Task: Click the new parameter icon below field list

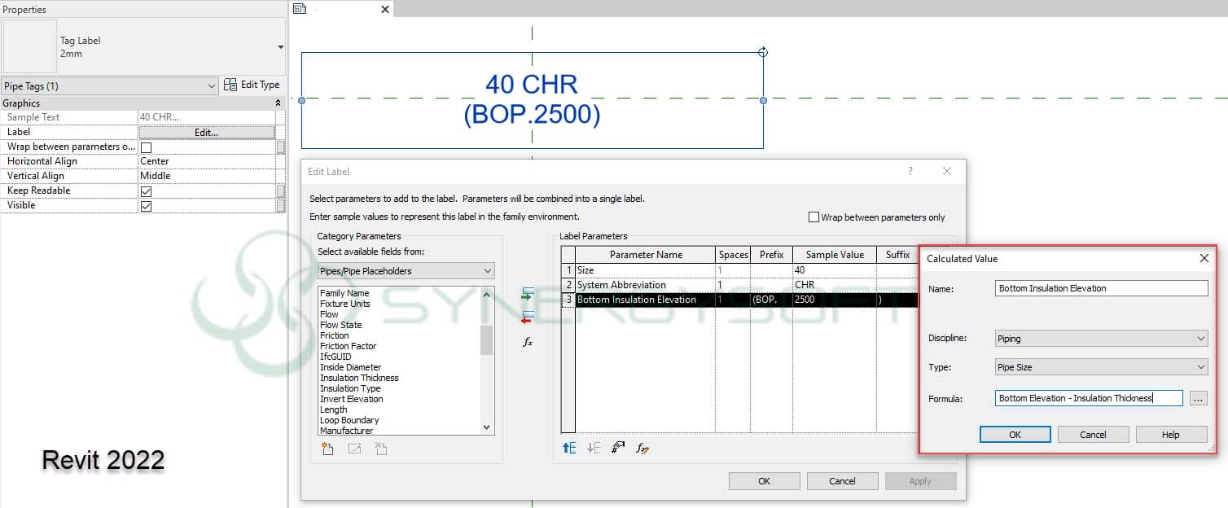Action: click(x=327, y=448)
